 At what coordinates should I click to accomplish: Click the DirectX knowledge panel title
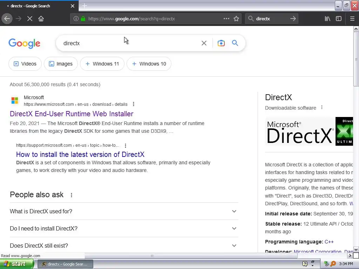[278, 97]
